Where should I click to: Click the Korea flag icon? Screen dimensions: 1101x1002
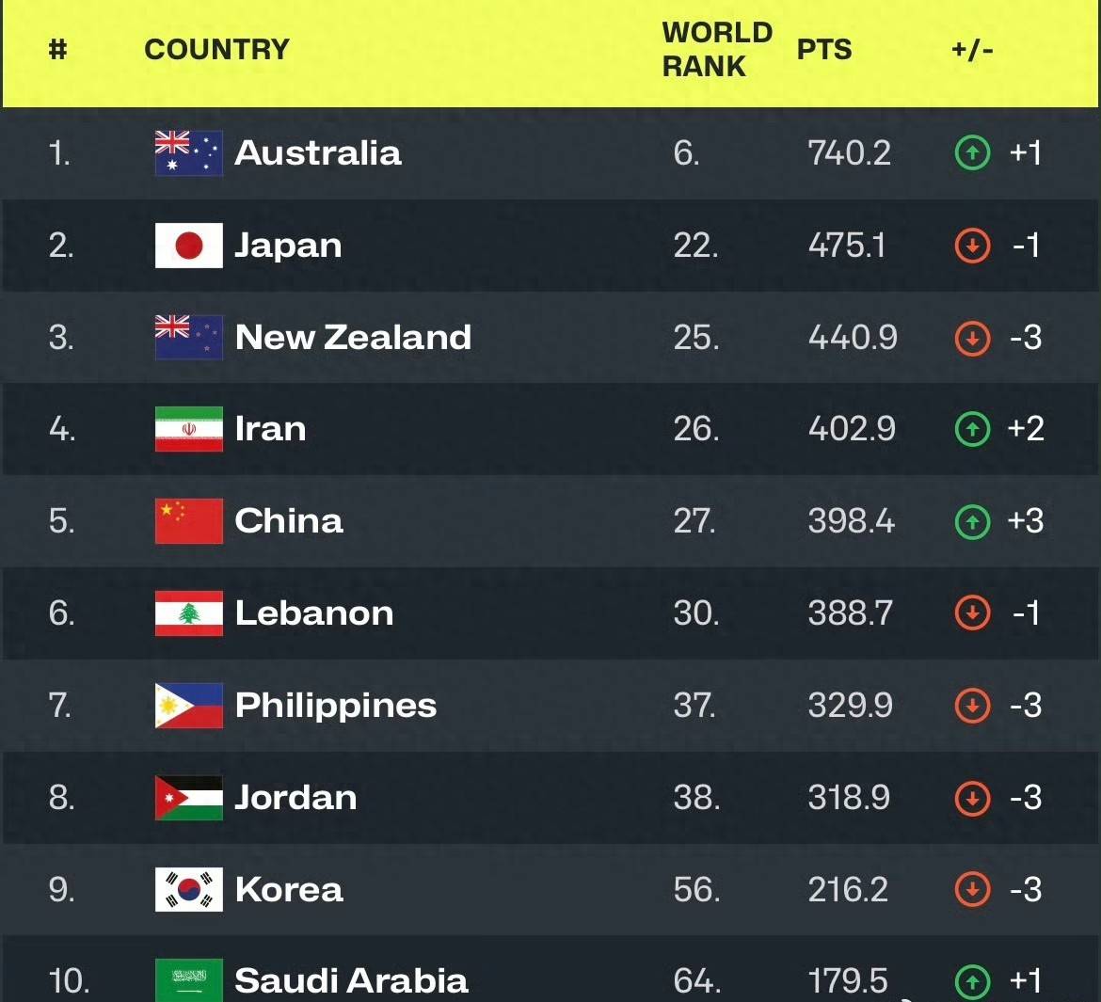click(188, 890)
